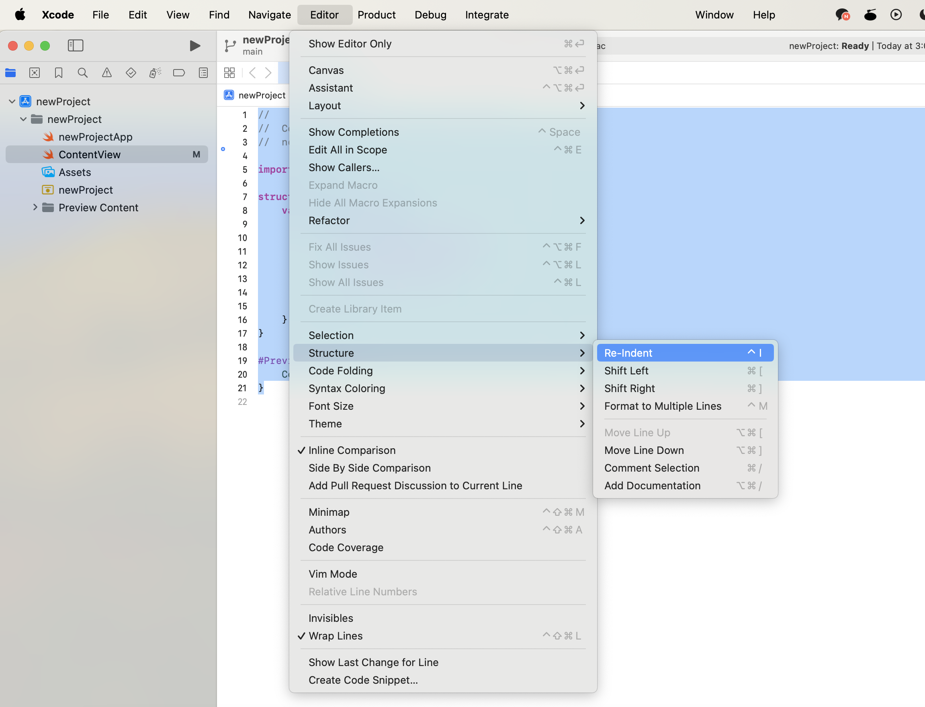Image resolution: width=925 pixels, height=707 pixels.
Task: Toggle Authors view in Editor menu
Action: click(443, 530)
